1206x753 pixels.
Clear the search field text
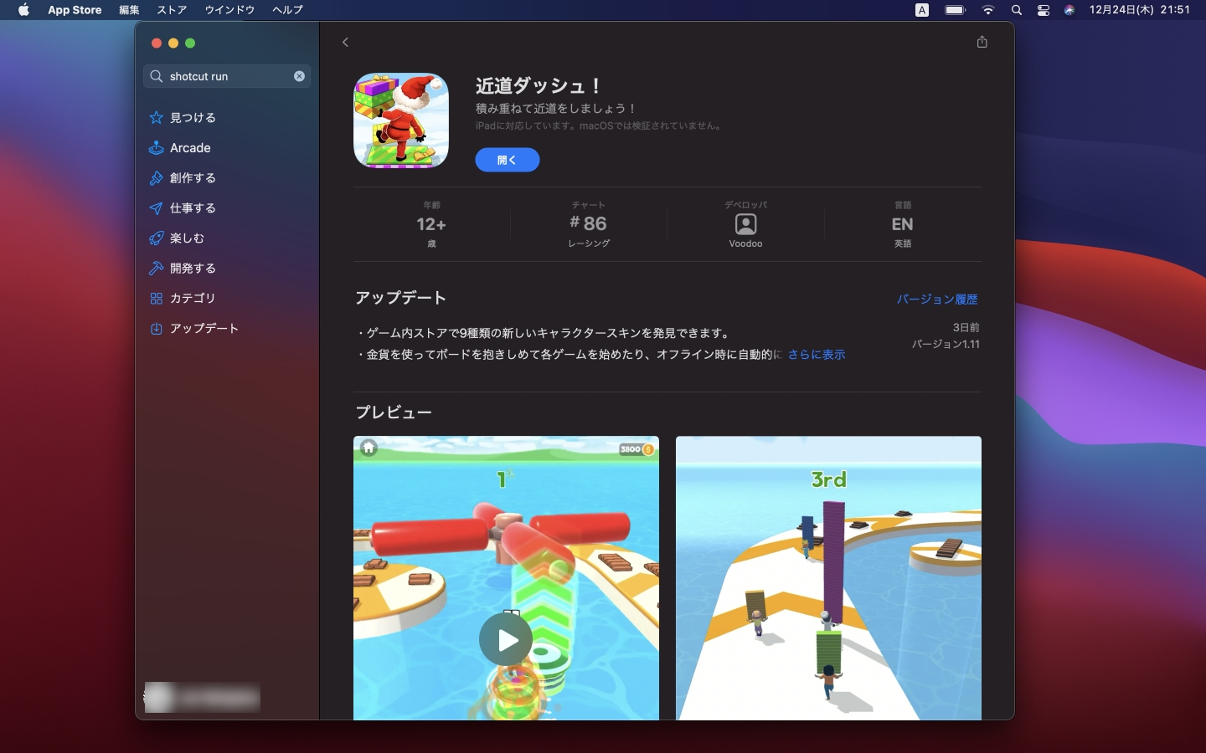299,76
